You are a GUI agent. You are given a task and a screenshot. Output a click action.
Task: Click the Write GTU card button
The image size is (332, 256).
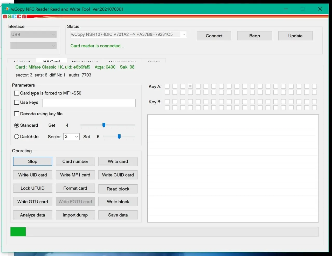(33, 202)
